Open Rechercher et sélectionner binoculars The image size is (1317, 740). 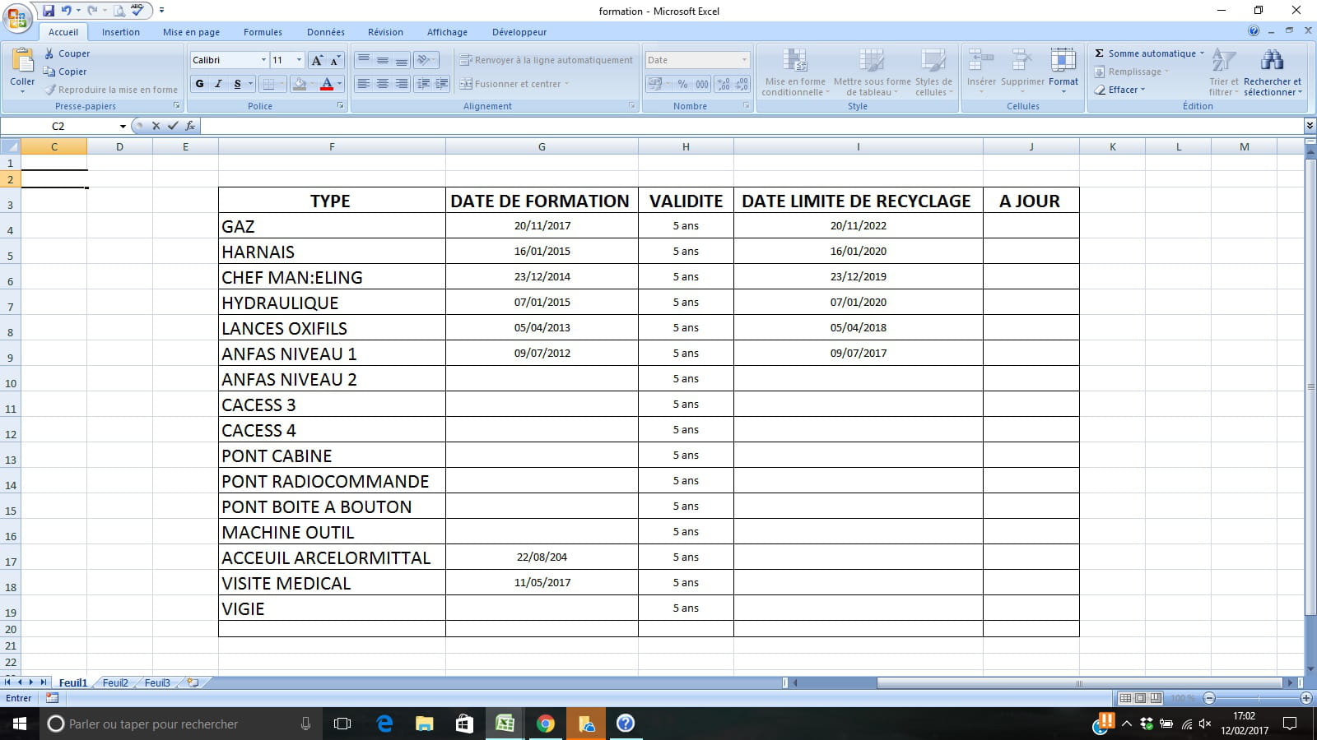pos(1272,62)
